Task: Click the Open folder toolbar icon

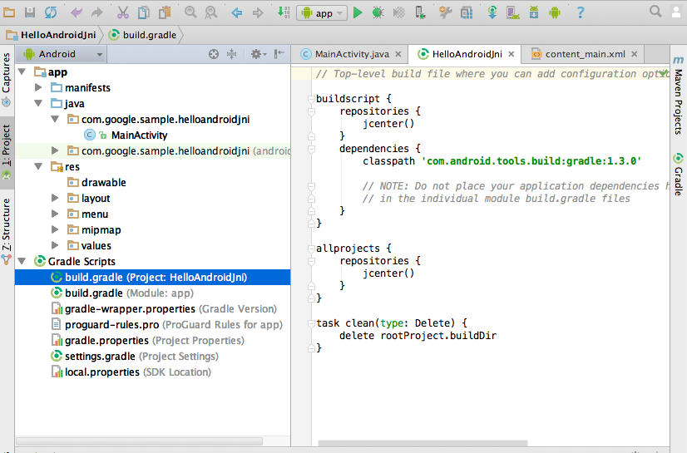Action: pos(9,12)
